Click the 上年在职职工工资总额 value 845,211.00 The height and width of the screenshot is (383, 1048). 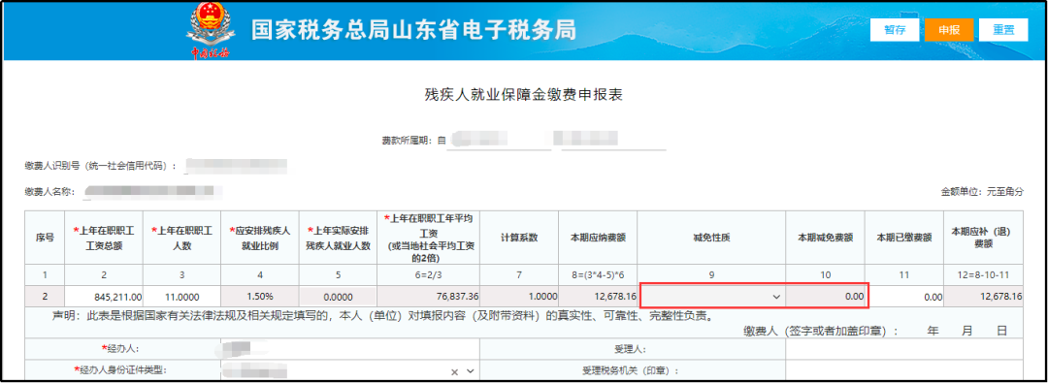pyautogui.click(x=104, y=296)
